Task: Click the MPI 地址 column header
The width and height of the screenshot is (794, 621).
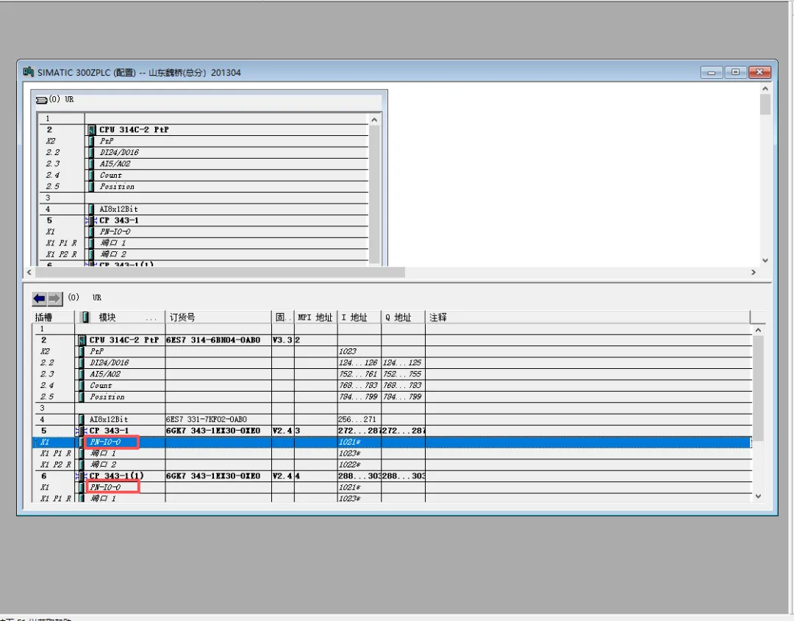Action: click(x=316, y=317)
